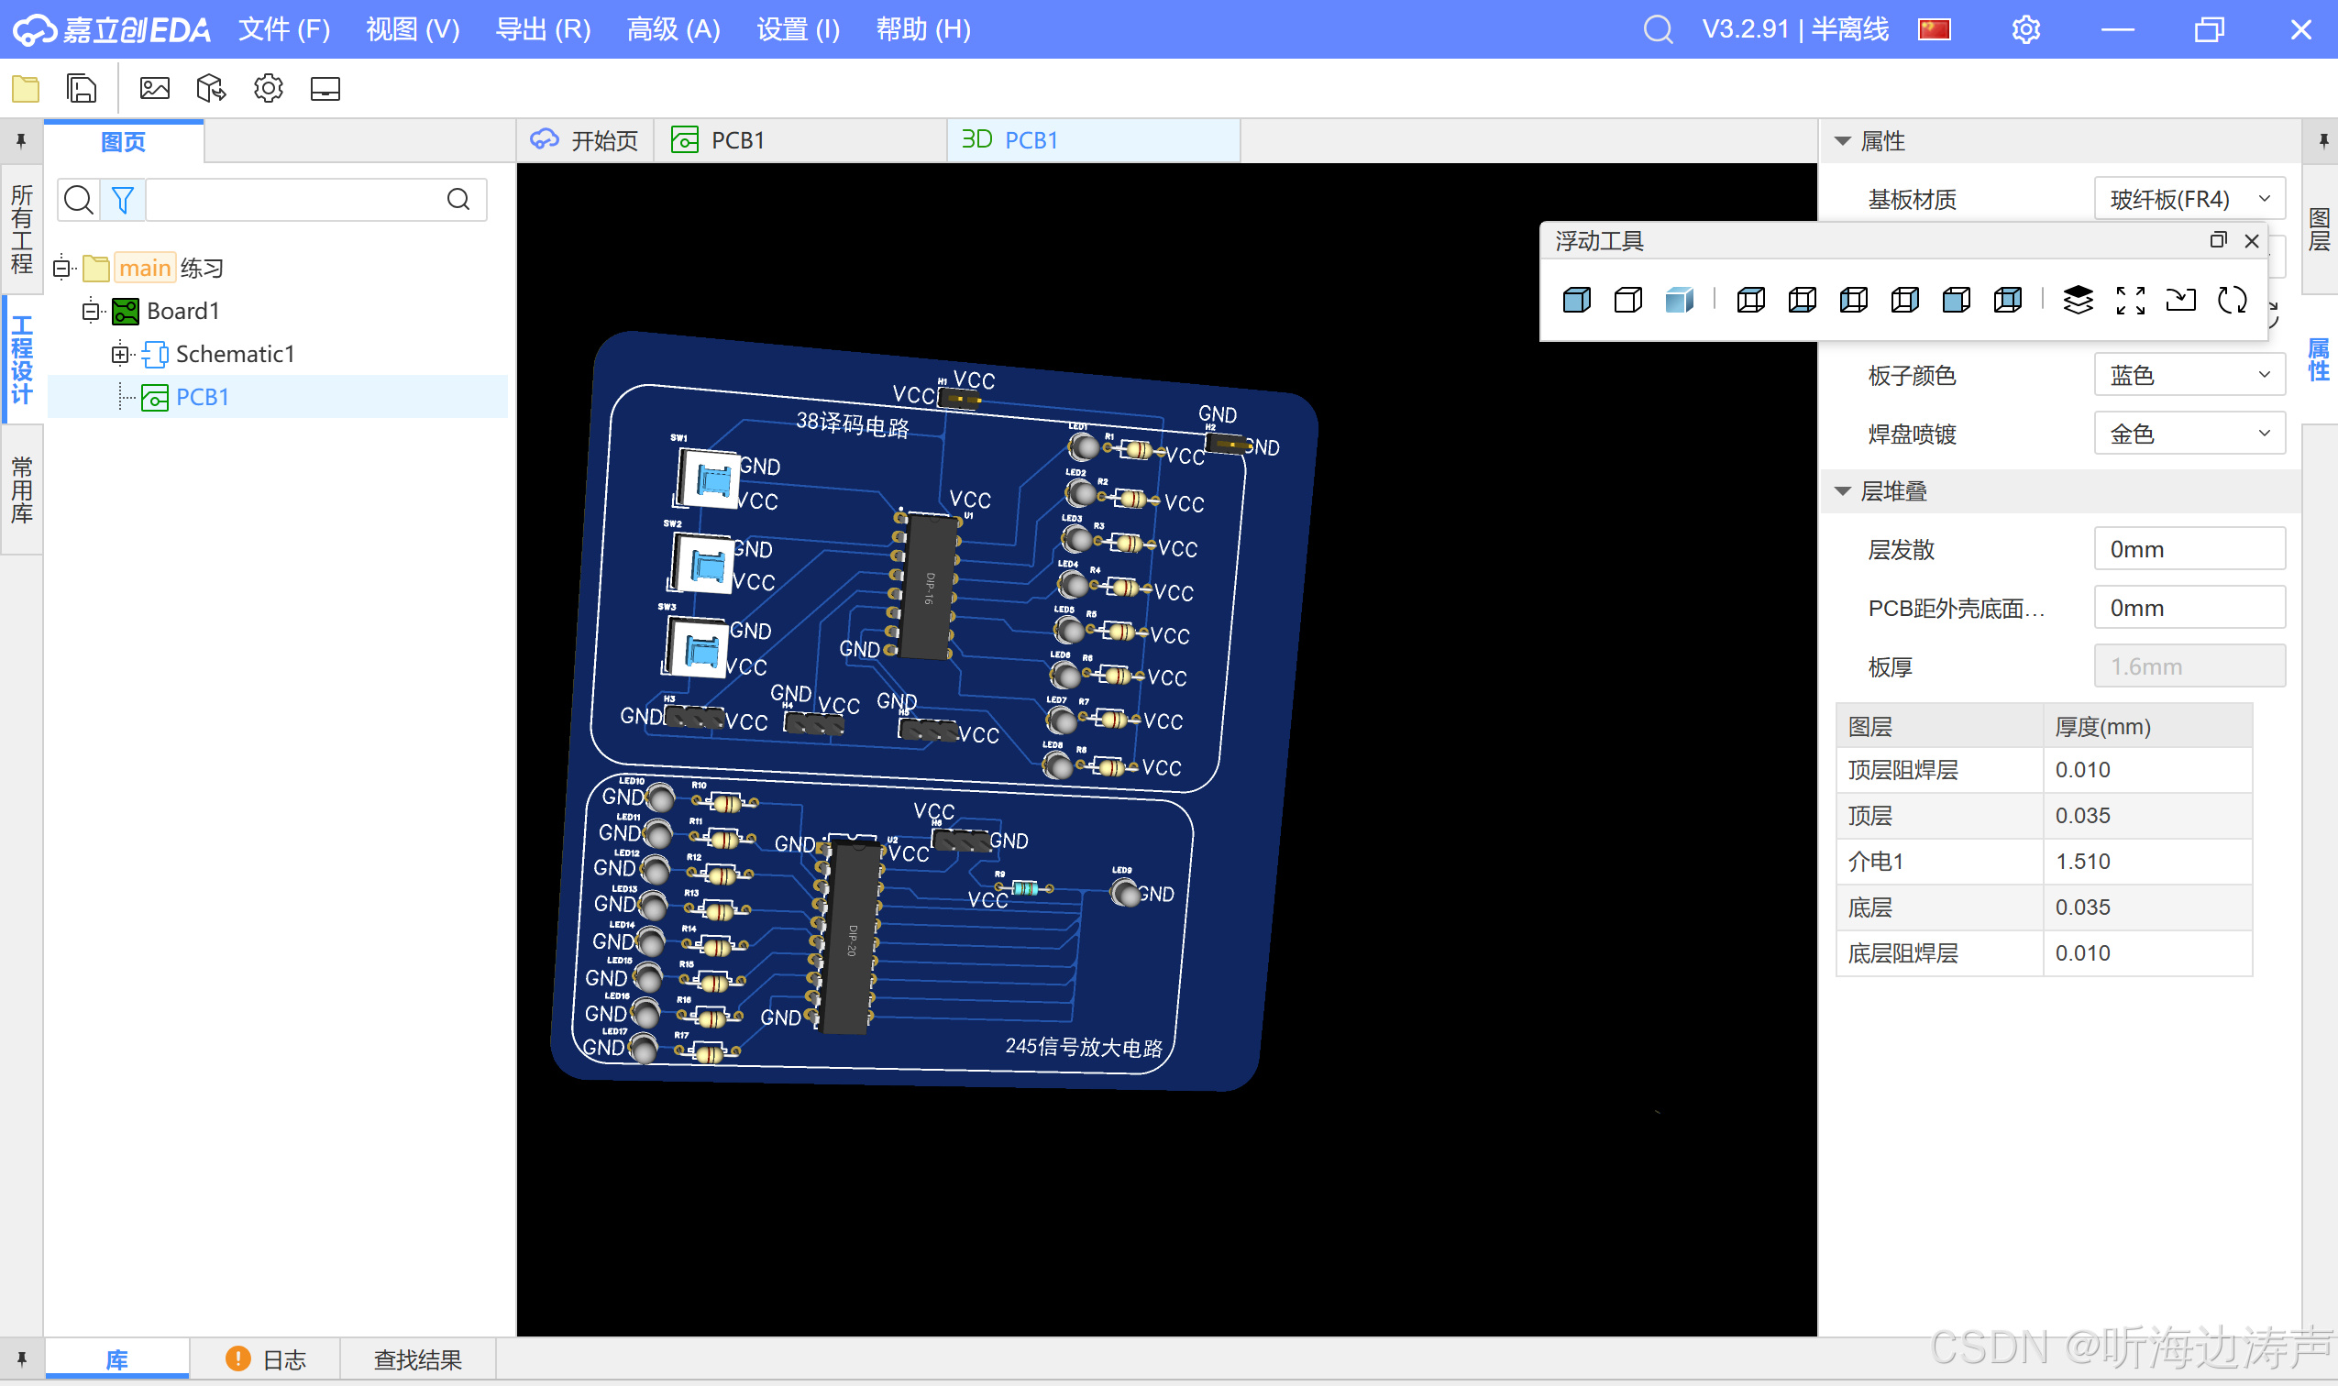
Task: Open the 导出 (R) menu
Action: 543,29
